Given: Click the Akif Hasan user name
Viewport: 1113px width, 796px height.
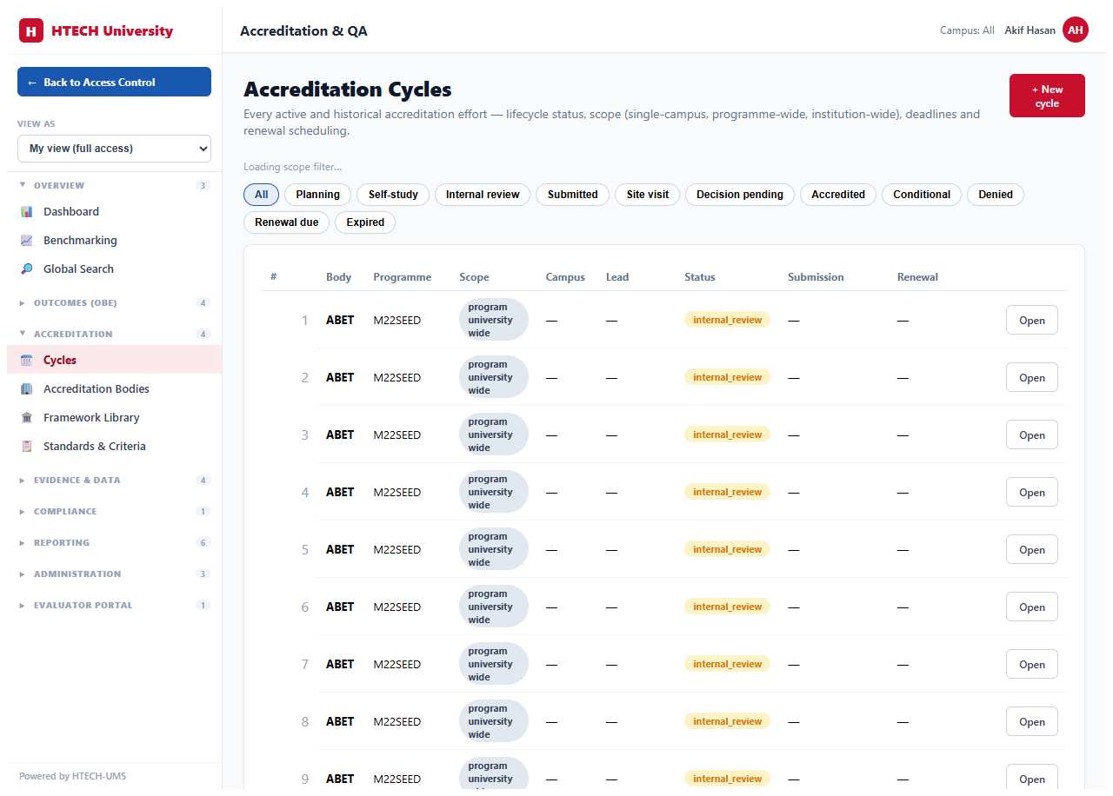Looking at the screenshot, I should click(x=1030, y=30).
